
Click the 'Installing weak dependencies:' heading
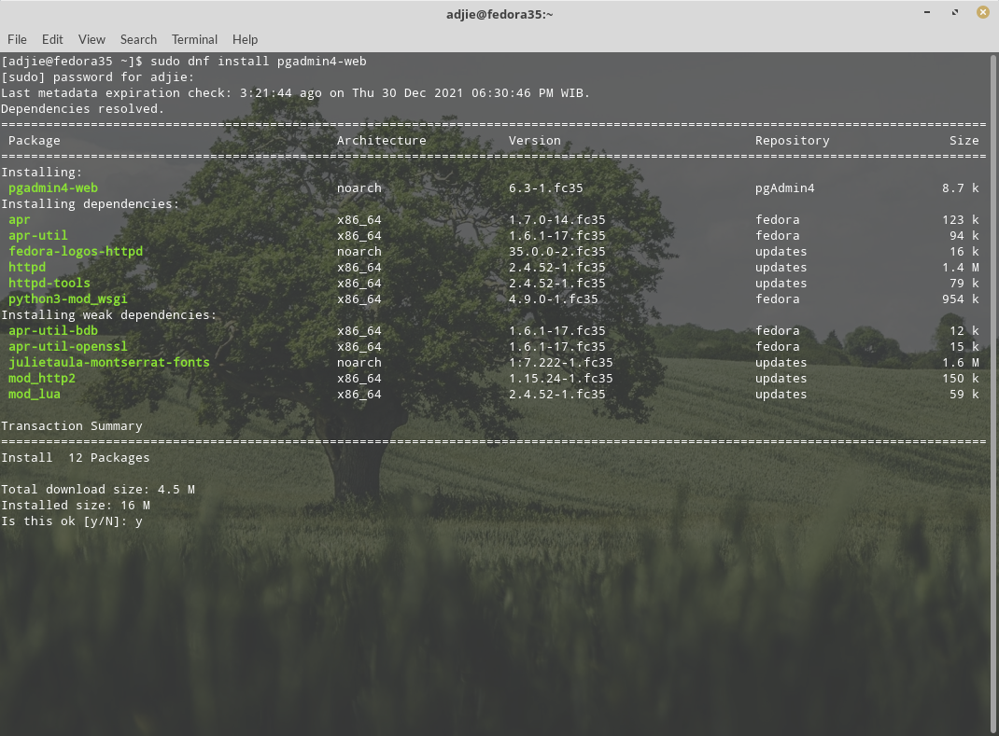(x=109, y=315)
